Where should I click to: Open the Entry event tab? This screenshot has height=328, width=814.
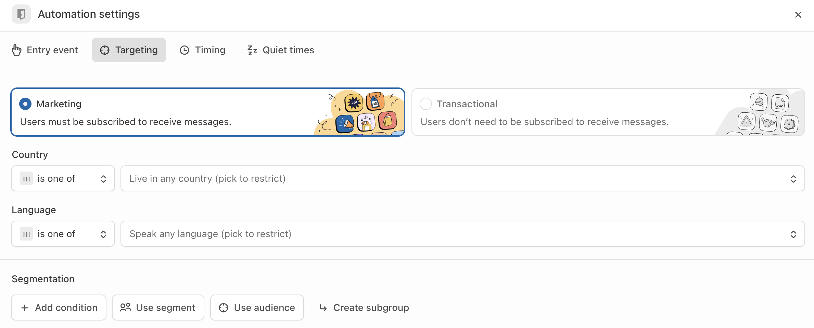(x=45, y=50)
